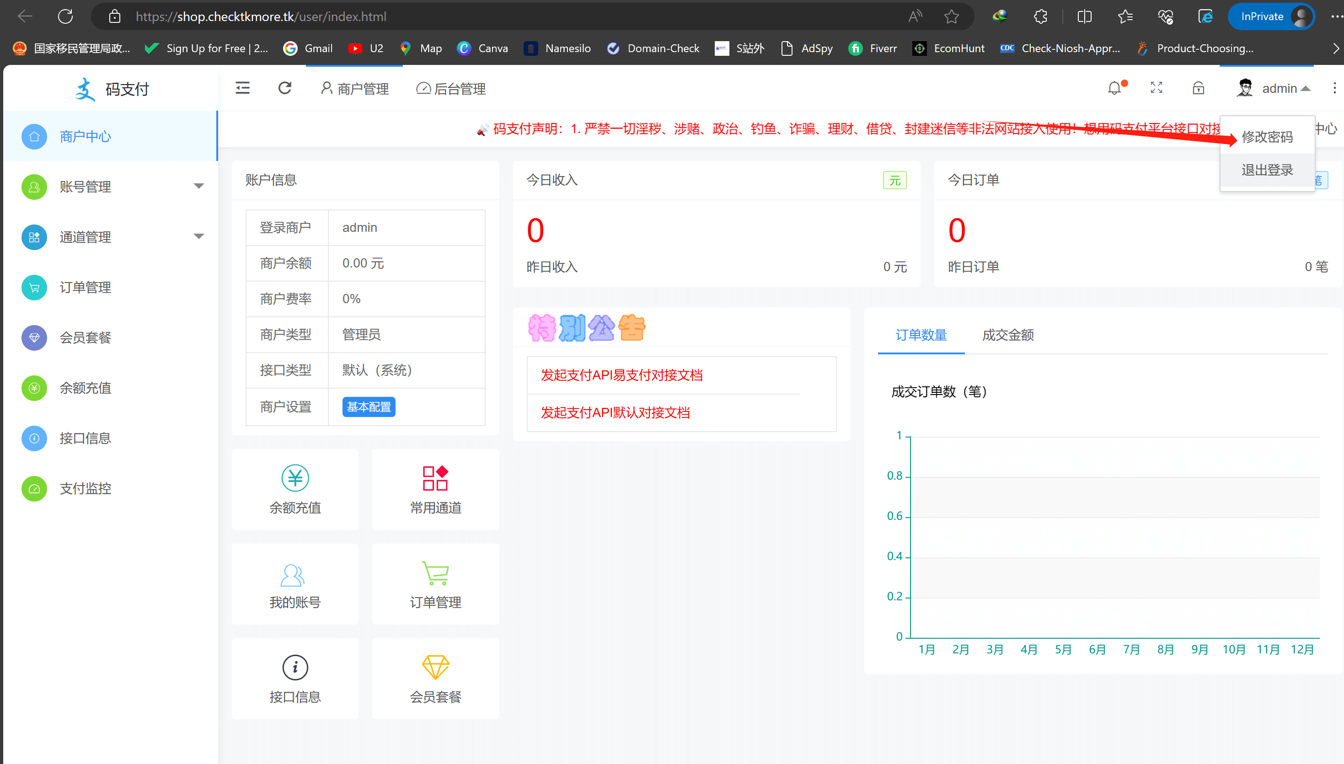1344x764 pixels.
Task: Click the 余额充值 yen icon card
Action: (x=295, y=490)
